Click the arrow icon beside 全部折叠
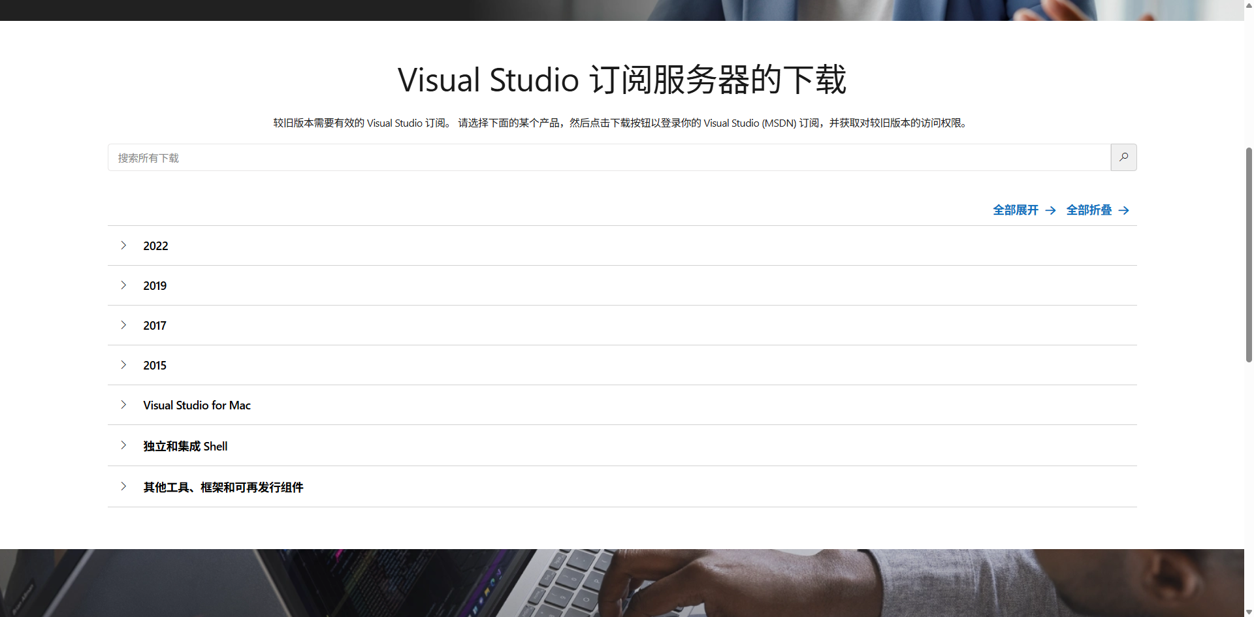1254x617 pixels. click(x=1123, y=210)
